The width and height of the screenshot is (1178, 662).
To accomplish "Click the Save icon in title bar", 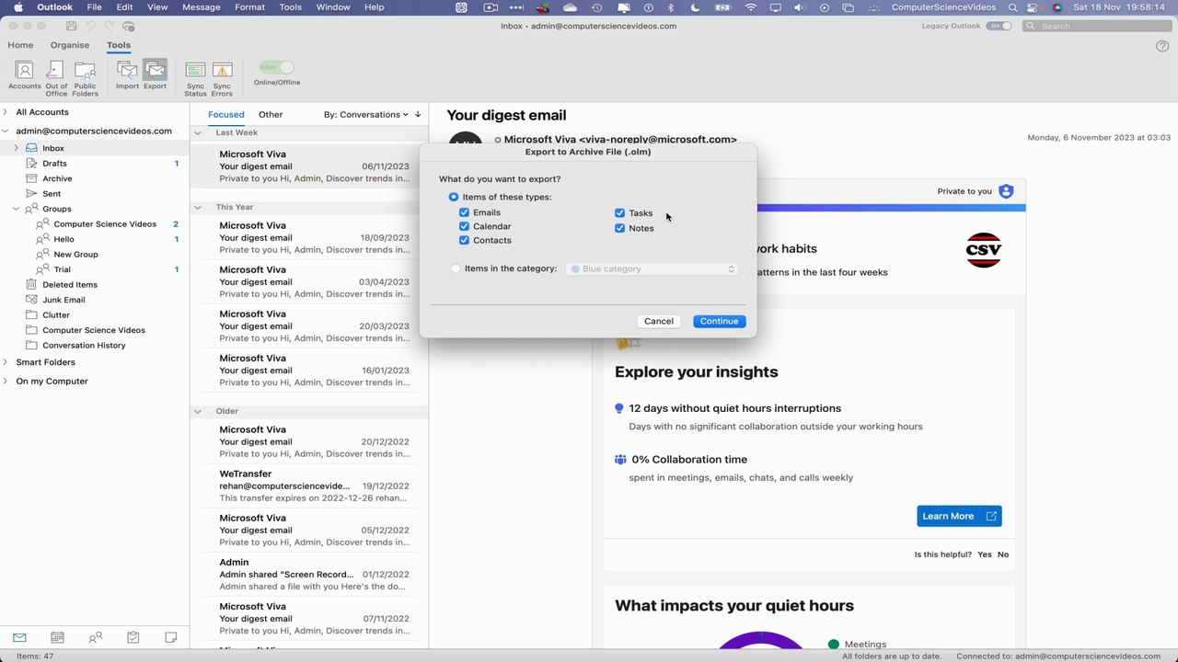I will click(x=71, y=26).
